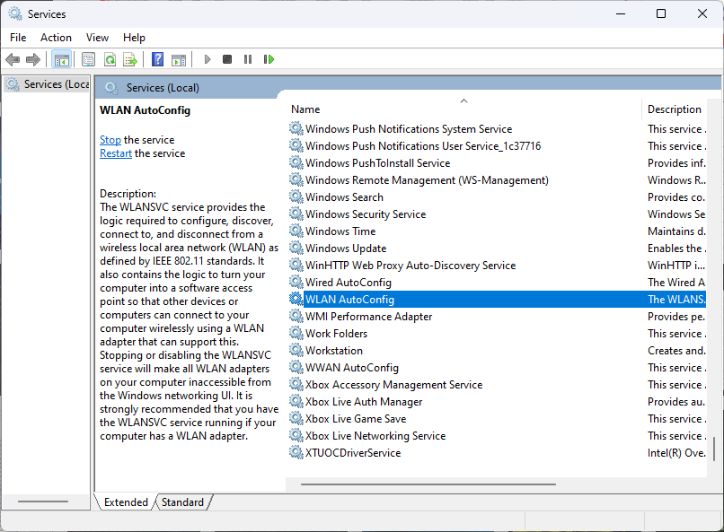
Task: Select the Windows Update service name
Action: [345, 249]
